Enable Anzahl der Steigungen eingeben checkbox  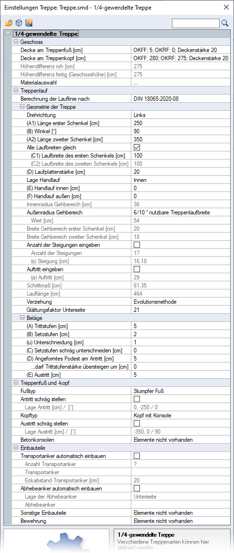(x=137, y=245)
